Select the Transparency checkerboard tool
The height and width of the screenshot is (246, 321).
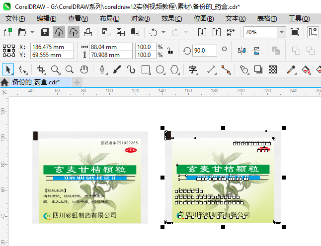tap(273, 69)
